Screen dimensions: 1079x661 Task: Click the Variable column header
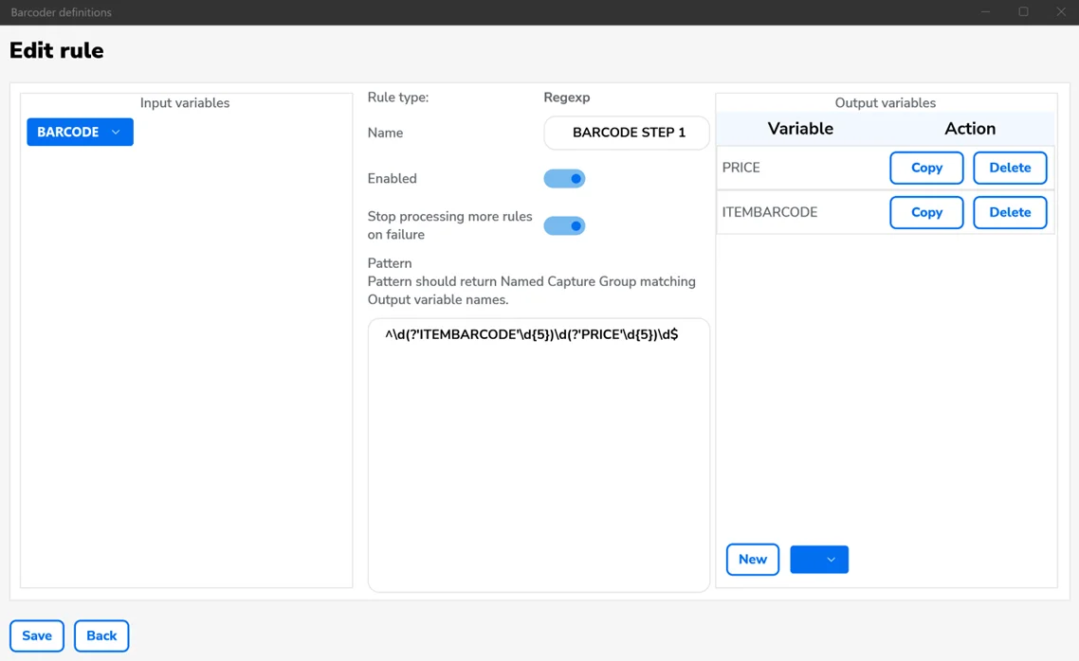point(800,129)
